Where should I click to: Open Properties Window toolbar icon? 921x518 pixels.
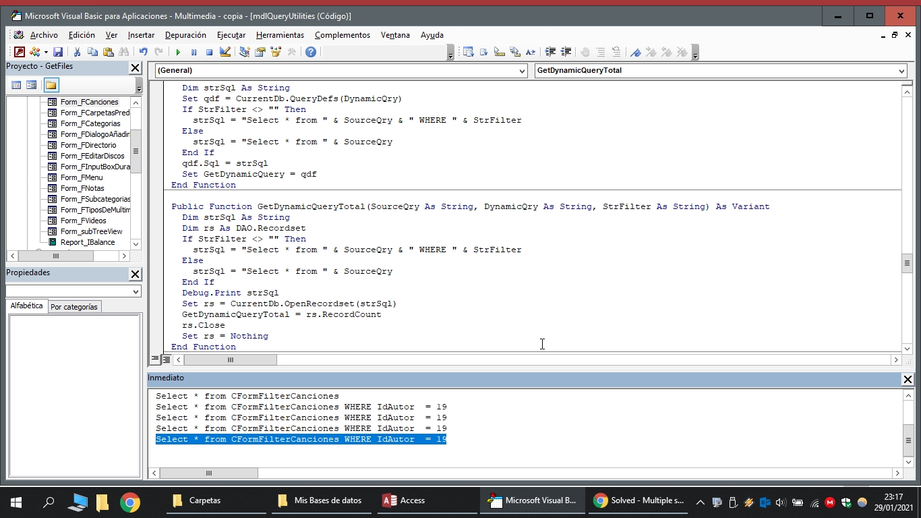260,52
